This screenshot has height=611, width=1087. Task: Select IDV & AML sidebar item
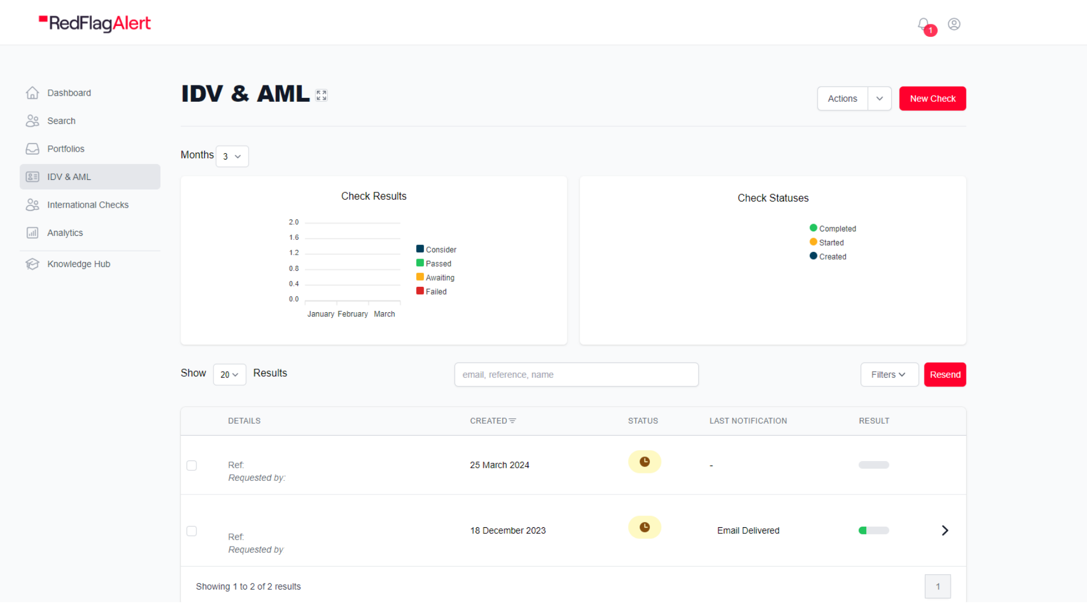pyautogui.click(x=90, y=177)
